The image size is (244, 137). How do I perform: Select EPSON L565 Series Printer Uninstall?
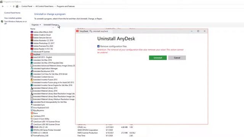point(47,130)
